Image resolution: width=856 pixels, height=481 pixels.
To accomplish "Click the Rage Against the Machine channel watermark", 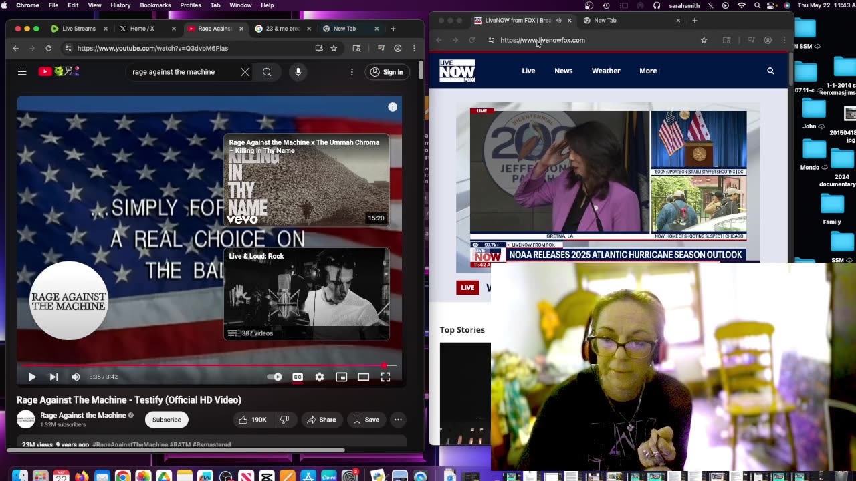I will pos(69,301).
